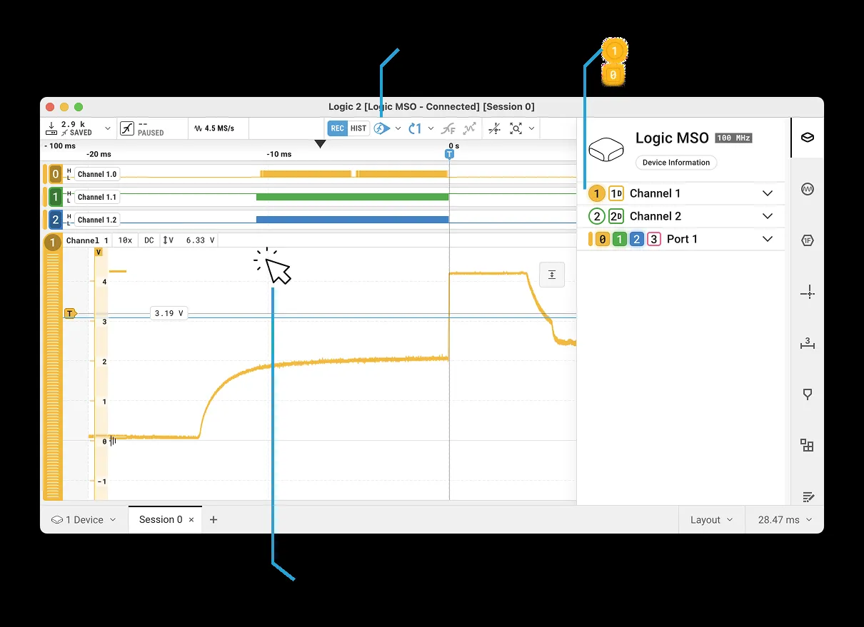
Task: Open the analog waveform panel in the sidebar
Action: tap(808, 189)
